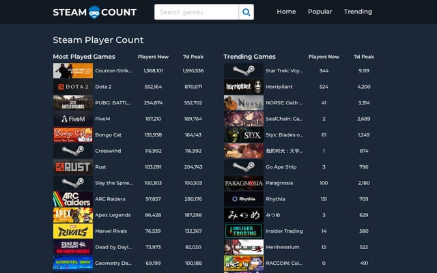This screenshot has height=273, width=437.
Task: Open the Menherarium title link
Action: point(283,247)
